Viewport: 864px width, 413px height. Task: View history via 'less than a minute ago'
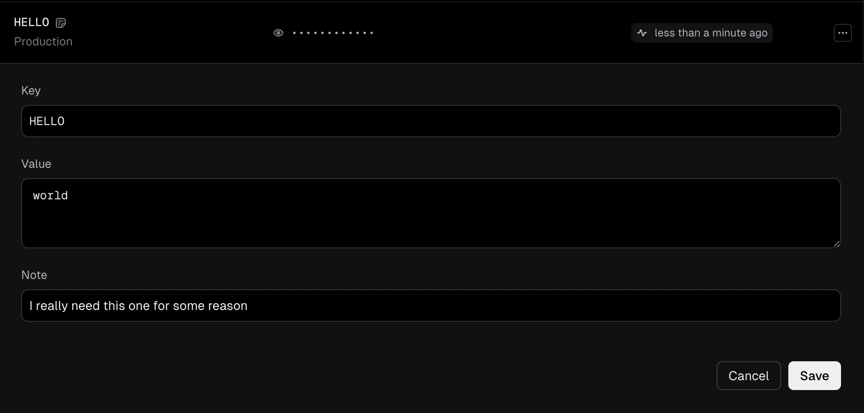711,32
